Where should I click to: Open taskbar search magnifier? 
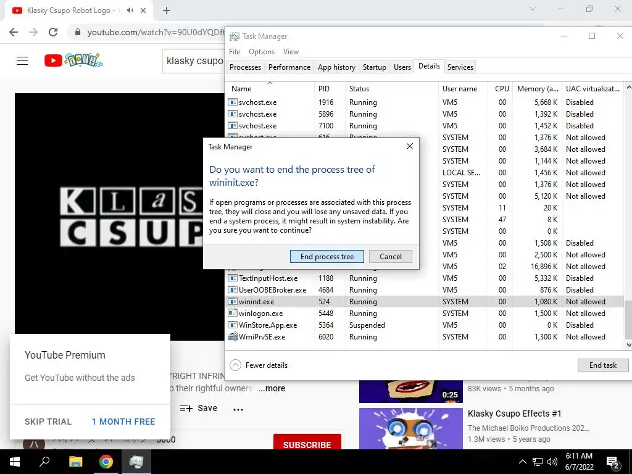click(44, 462)
